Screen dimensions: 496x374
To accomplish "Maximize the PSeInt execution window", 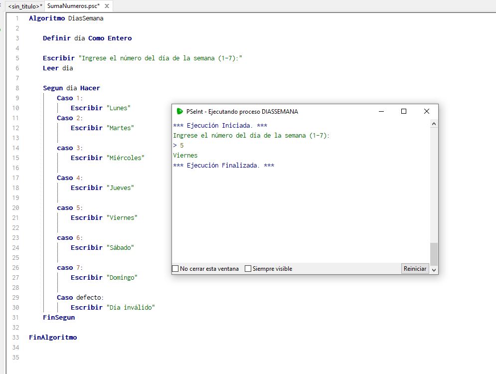I will click(404, 111).
